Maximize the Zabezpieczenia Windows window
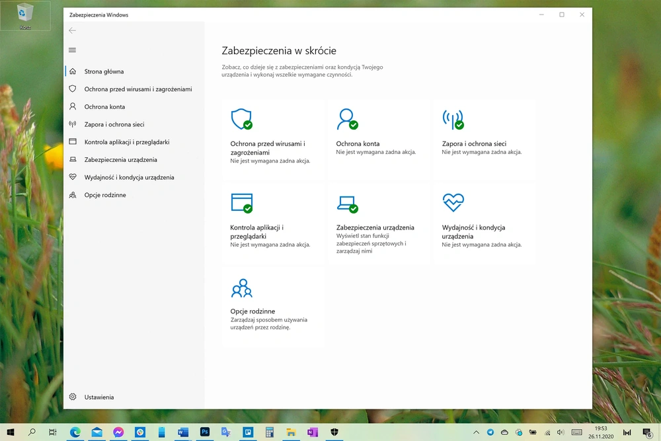Image resolution: width=661 pixels, height=441 pixels. (562, 15)
